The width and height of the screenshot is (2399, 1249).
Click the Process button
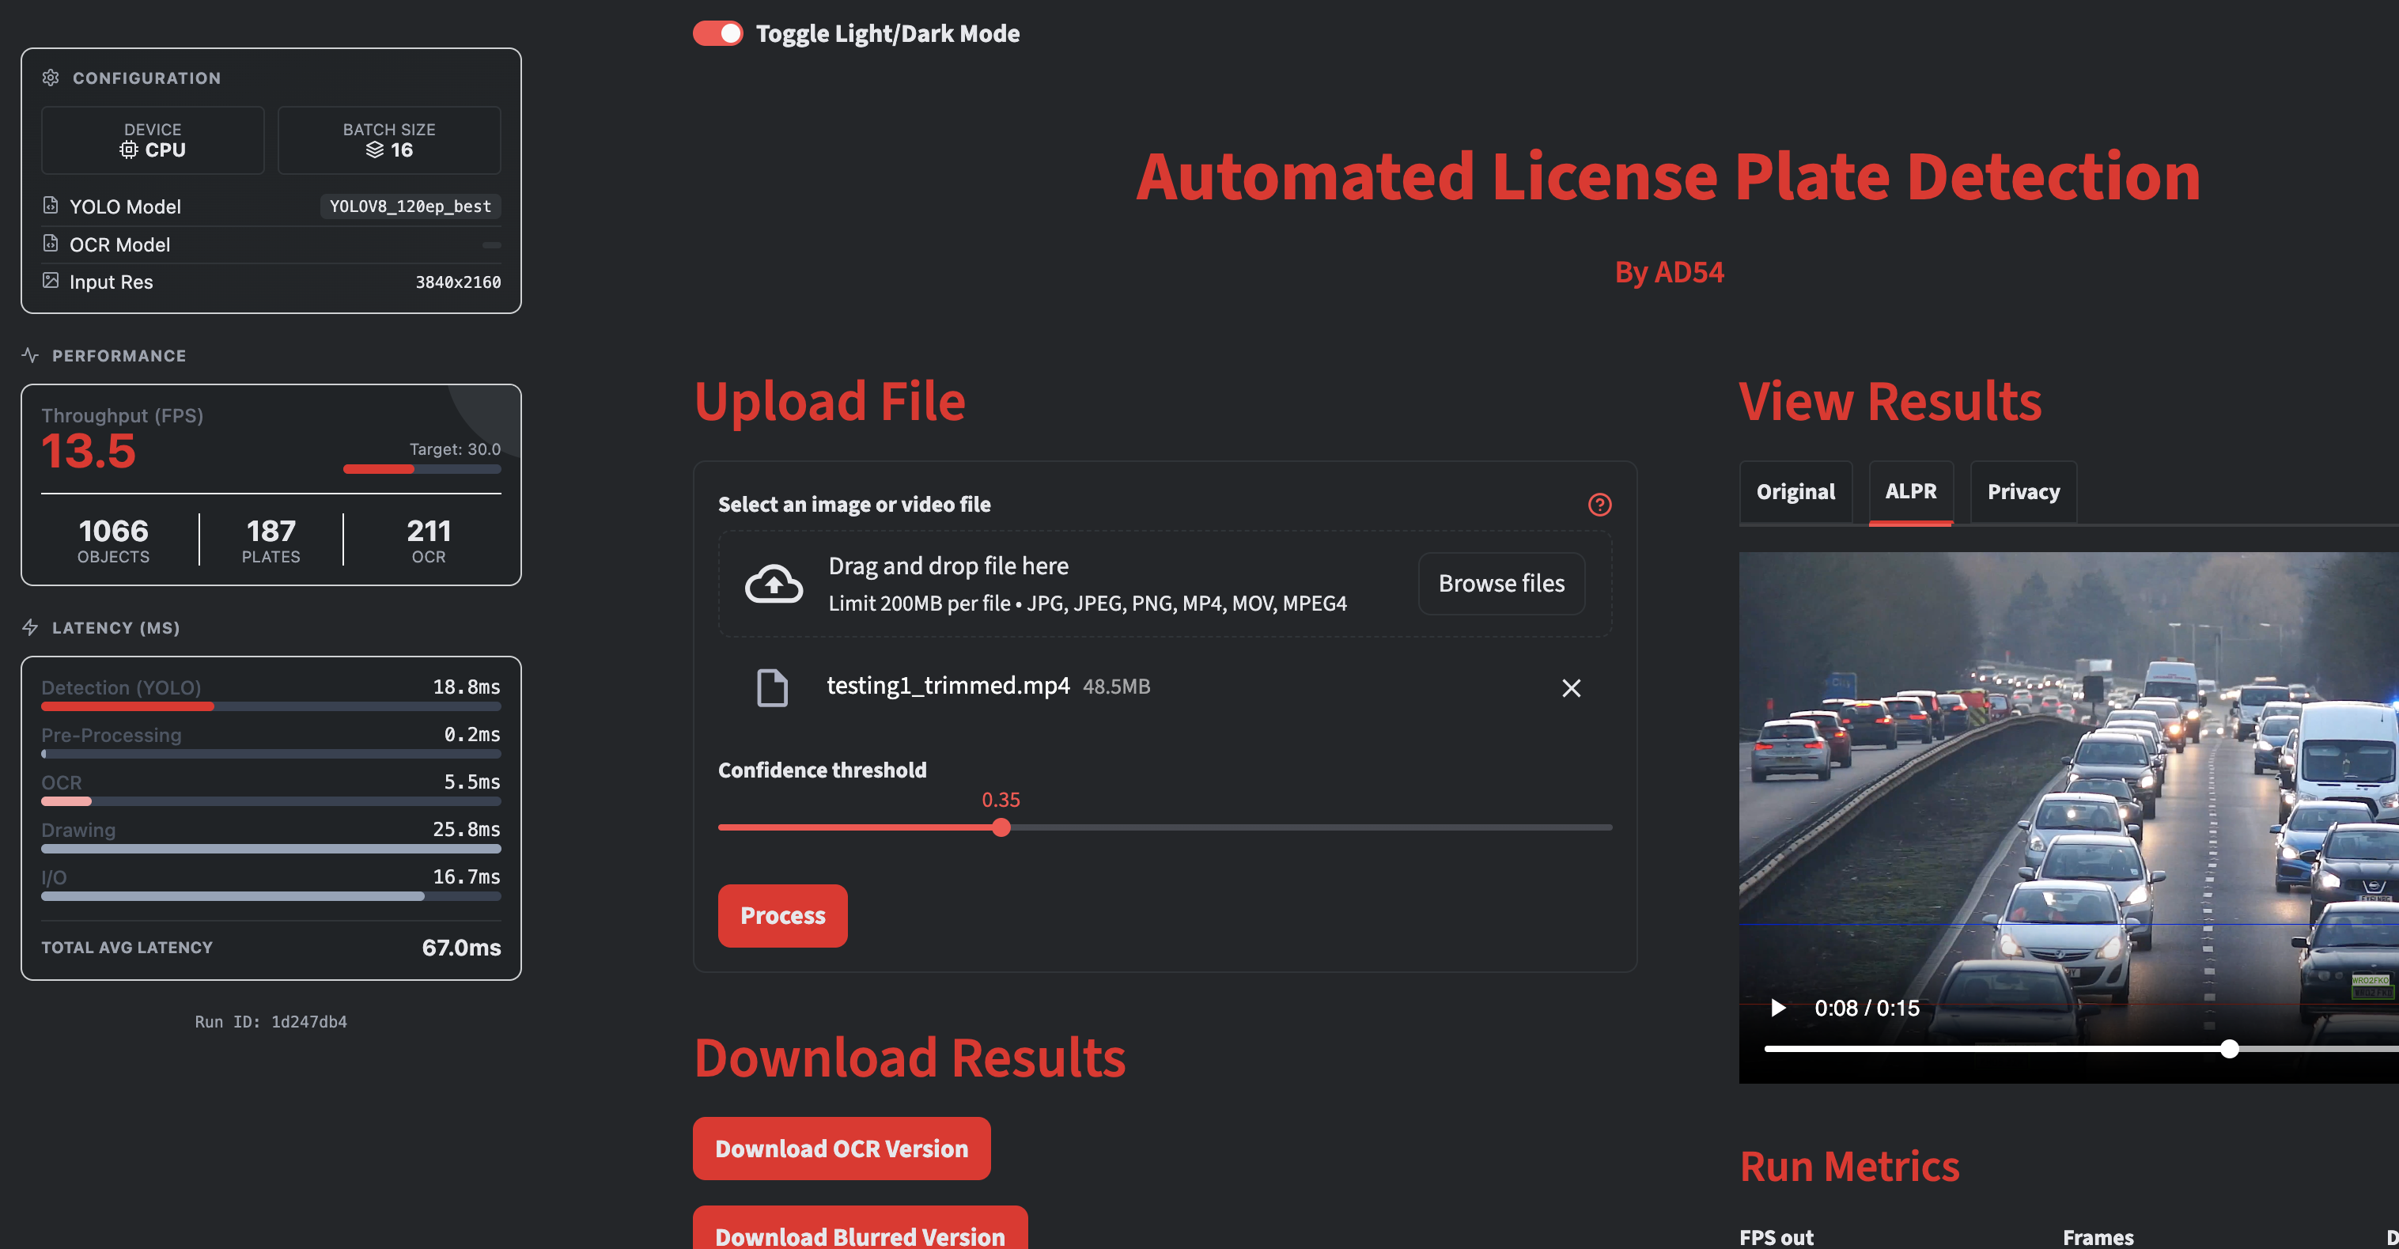pos(782,915)
